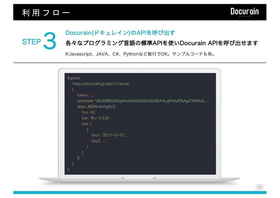Image resolution: width=280 pixels, height=198 pixels.
Task: Click the docurain.jp API URL string
Action: [x=101, y=84]
